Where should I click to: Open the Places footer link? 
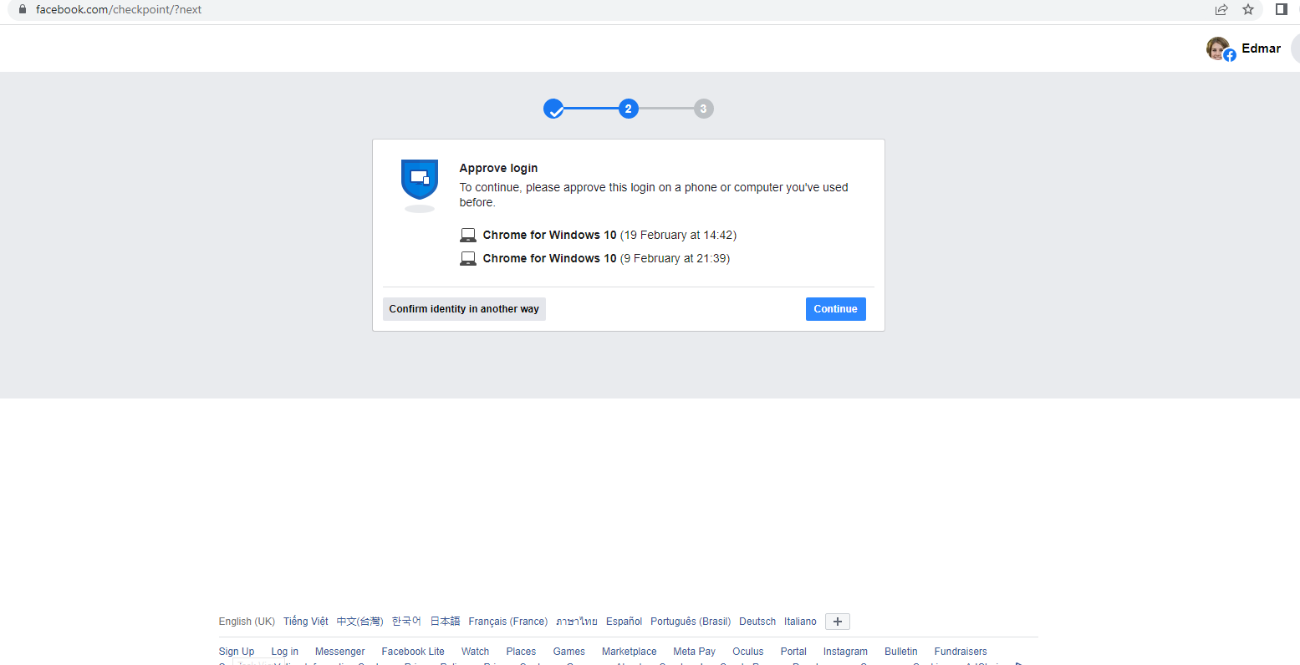[521, 652]
